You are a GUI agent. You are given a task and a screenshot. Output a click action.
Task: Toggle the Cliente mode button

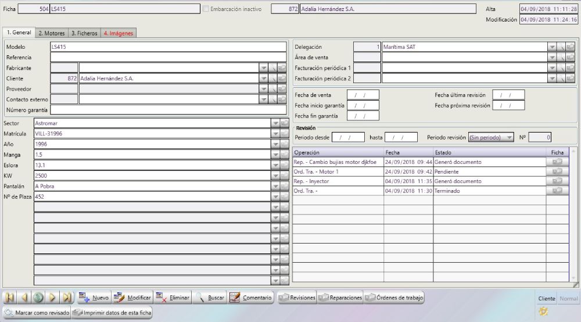point(546,298)
